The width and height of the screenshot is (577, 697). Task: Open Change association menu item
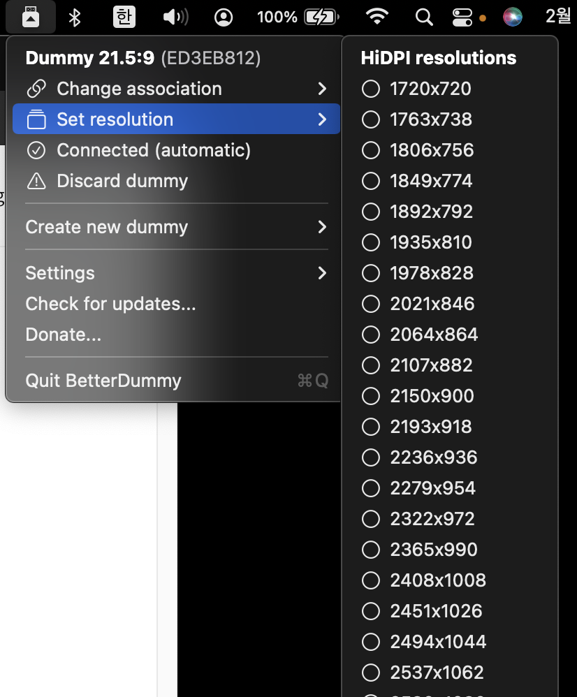(177, 89)
